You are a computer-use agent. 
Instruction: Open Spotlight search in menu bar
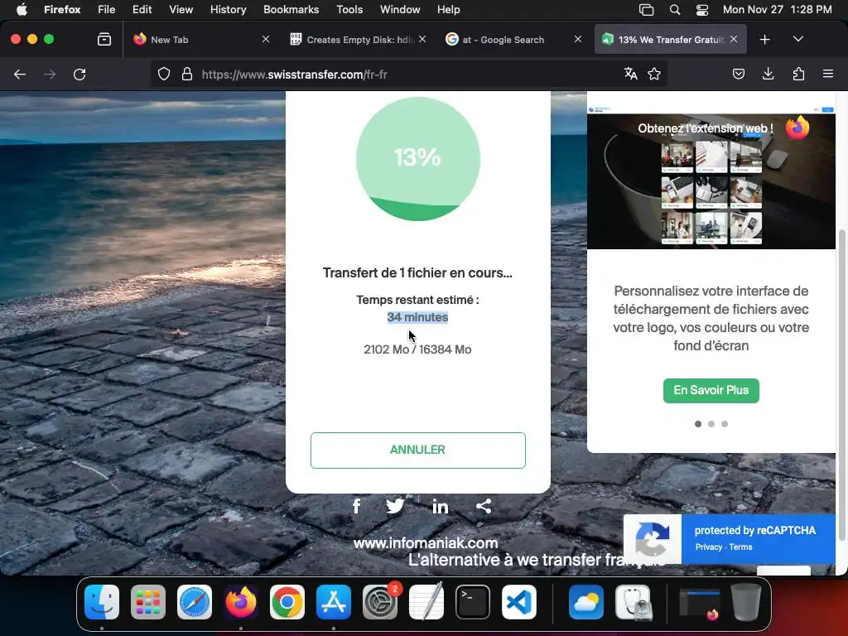point(674,9)
